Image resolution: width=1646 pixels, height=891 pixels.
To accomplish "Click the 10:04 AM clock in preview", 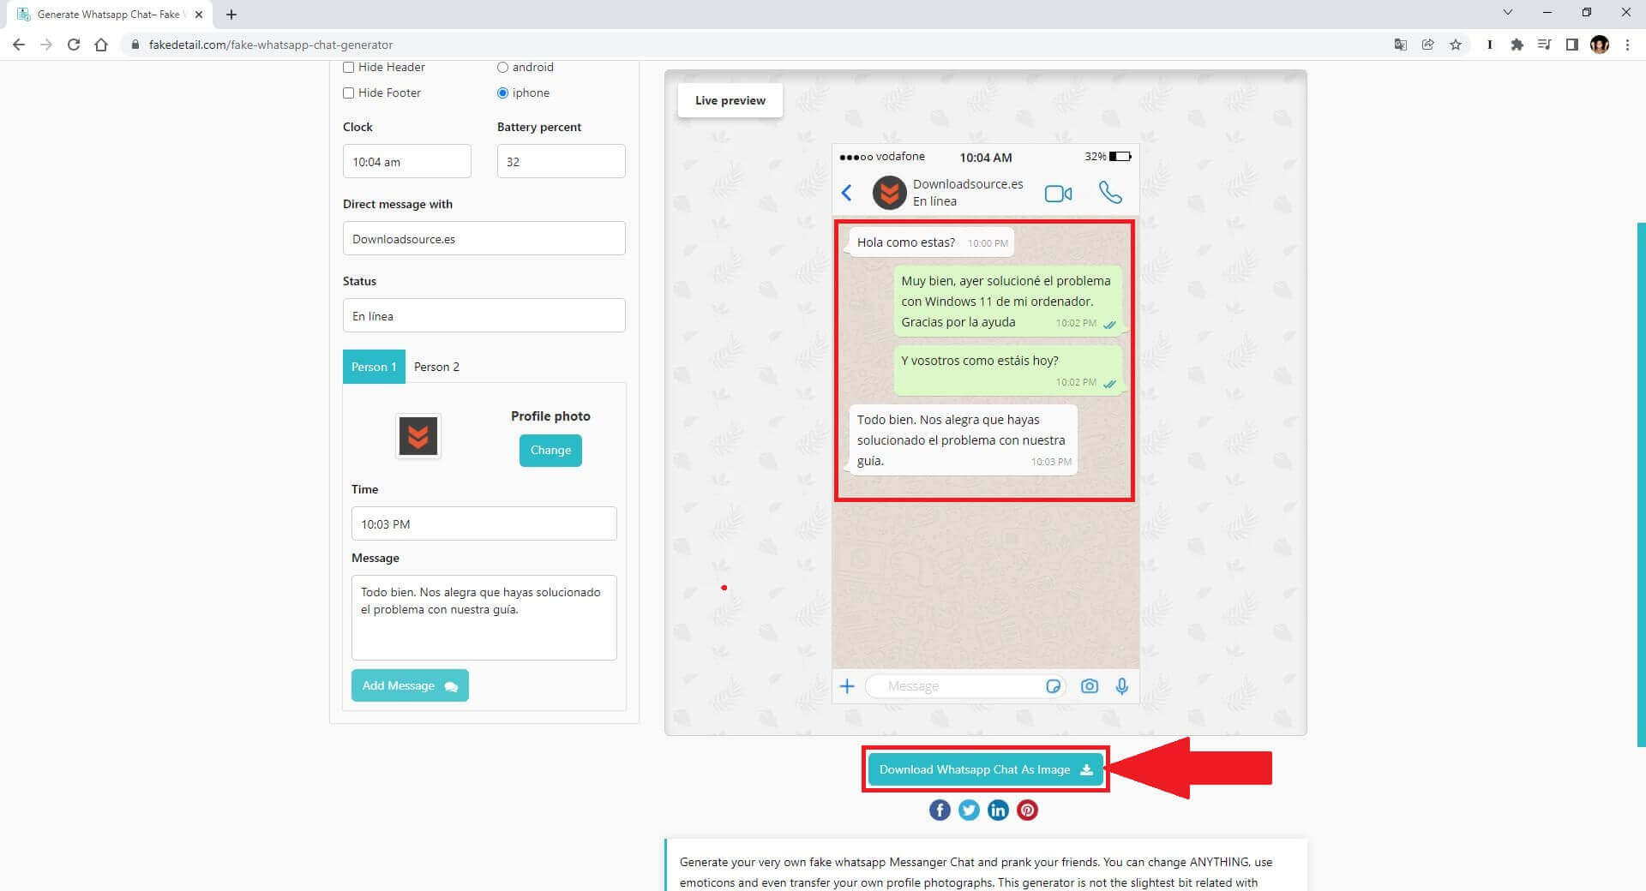I will tap(986, 158).
